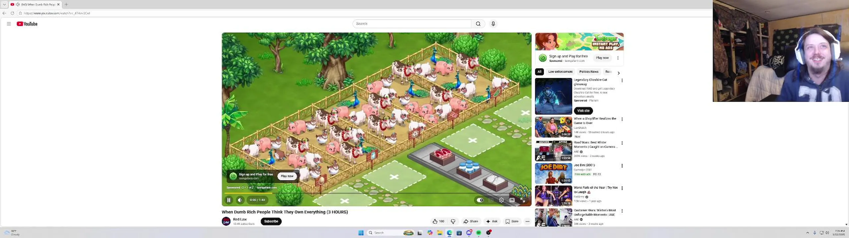
Task: Open menu for Road Wars video
Action: (x=622, y=143)
